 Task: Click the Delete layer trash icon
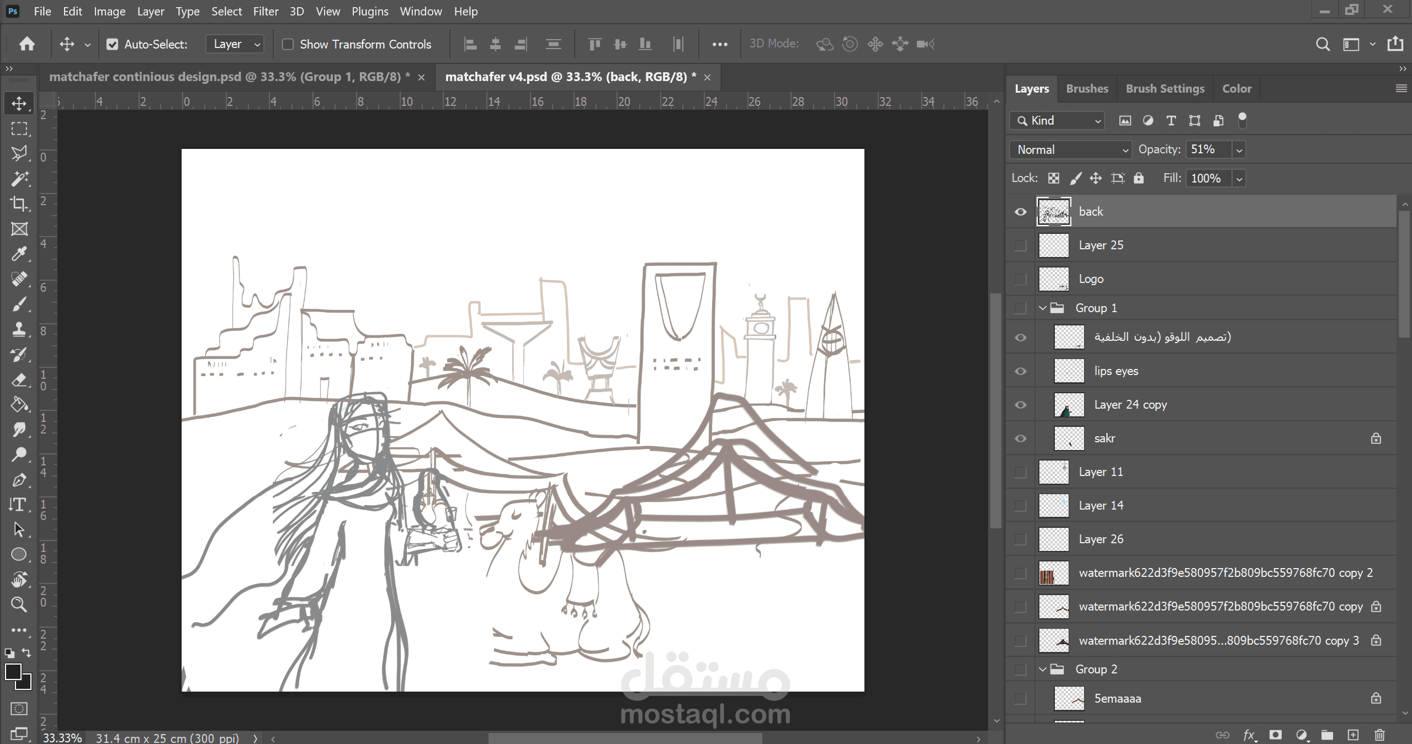1379,735
